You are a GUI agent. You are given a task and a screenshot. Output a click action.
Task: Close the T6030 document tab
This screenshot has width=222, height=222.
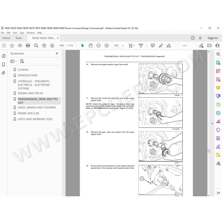(57, 38)
